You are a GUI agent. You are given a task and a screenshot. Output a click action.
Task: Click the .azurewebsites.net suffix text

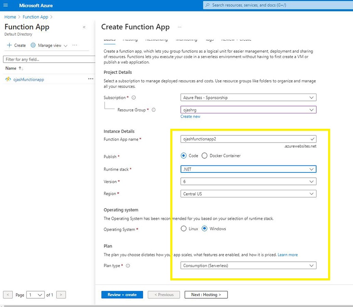tap(300, 146)
